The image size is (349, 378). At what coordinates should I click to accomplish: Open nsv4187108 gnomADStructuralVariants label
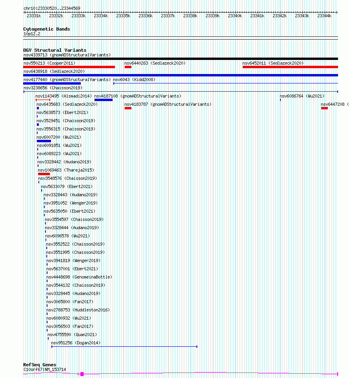[138, 96]
